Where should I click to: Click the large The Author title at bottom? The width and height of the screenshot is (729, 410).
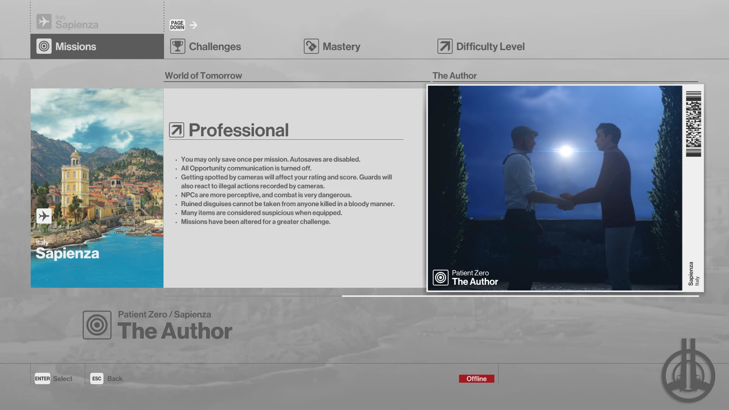tap(175, 331)
